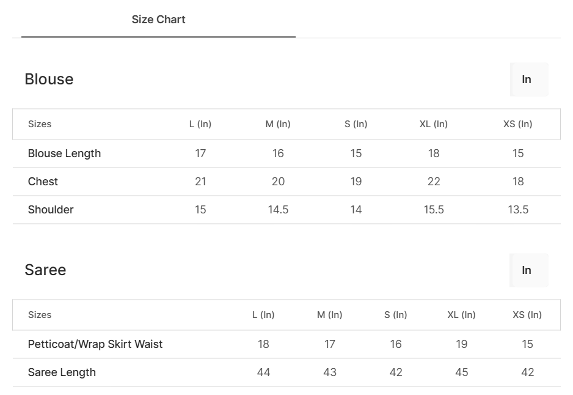Select Chest value 22 for size XL
The height and width of the screenshot is (395, 573).
(434, 182)
